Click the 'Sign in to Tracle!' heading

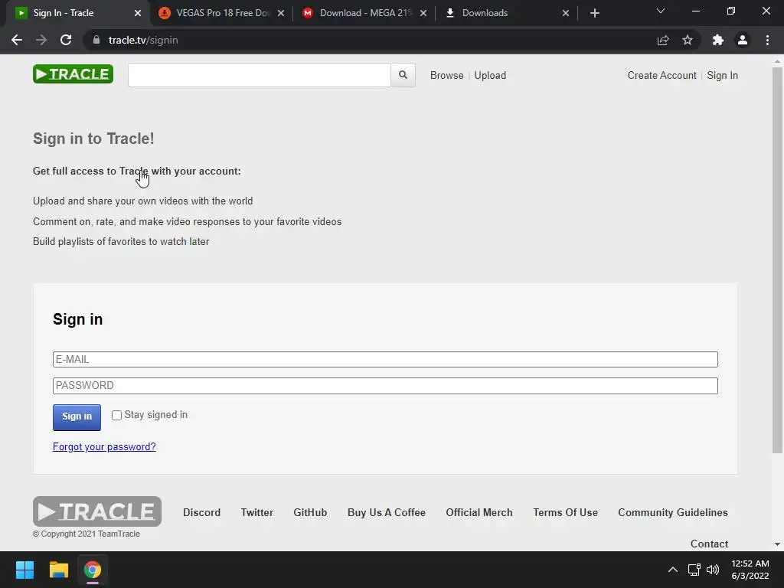click(93, 139)
